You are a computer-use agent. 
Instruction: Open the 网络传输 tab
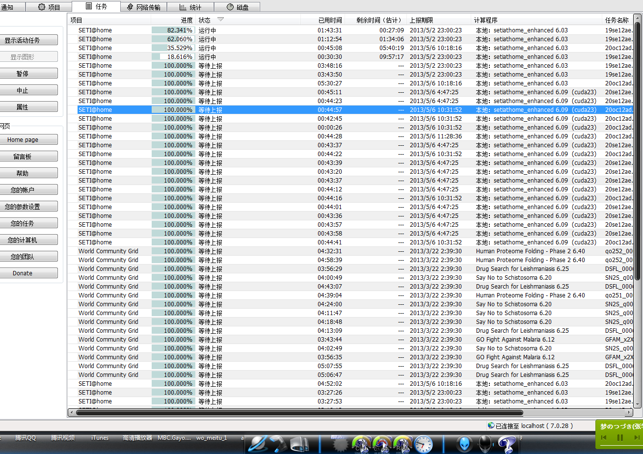click(144, 7)
